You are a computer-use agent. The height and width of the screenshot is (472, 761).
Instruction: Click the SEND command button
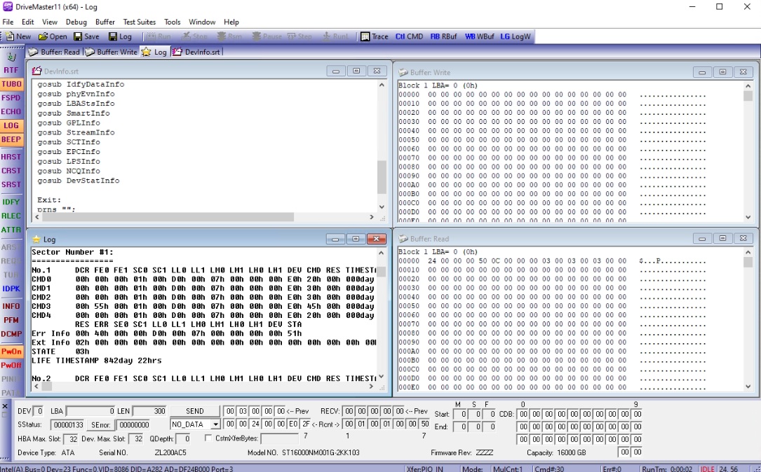point(194,411)
